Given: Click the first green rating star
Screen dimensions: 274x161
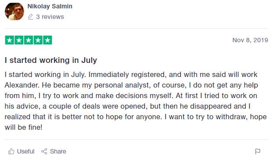Looking at the screenshot, I should [x=10, y=40].
